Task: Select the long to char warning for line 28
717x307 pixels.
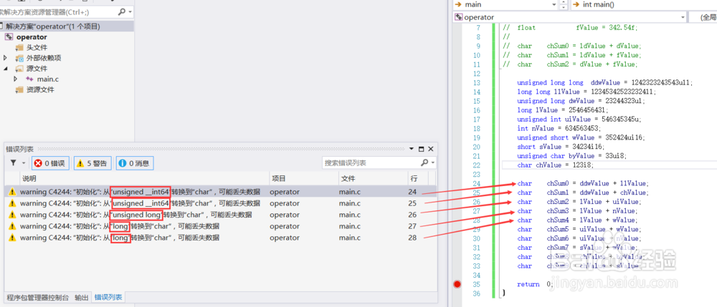Action: click(220, 238)
